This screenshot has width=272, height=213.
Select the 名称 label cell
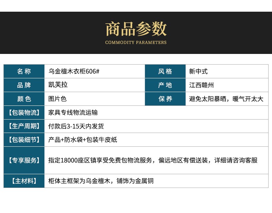coord(24,71)
